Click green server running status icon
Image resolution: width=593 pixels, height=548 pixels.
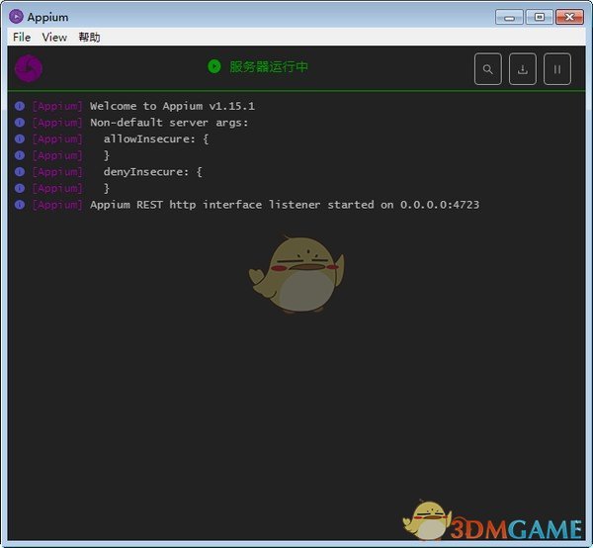214,66
